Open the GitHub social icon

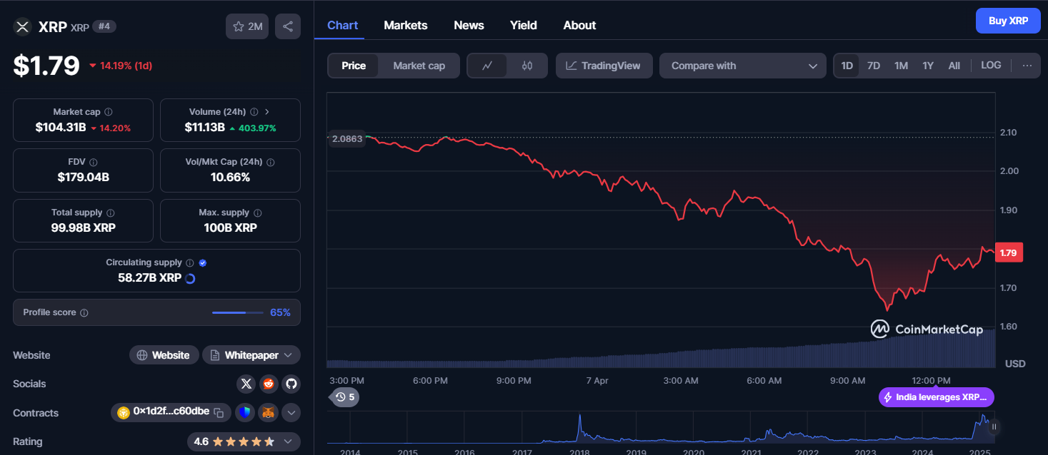tap(291, 384)
